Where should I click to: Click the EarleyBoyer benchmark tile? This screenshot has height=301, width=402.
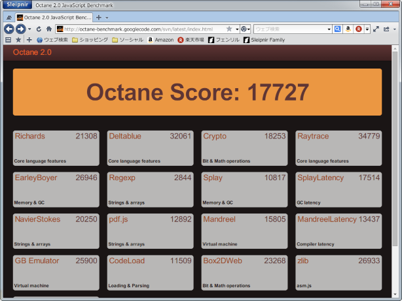[56, 189]
